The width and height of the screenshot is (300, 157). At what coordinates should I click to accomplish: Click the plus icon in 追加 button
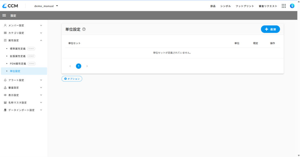266,29
